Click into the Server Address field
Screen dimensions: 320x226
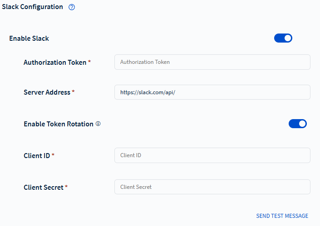(212, 92)
